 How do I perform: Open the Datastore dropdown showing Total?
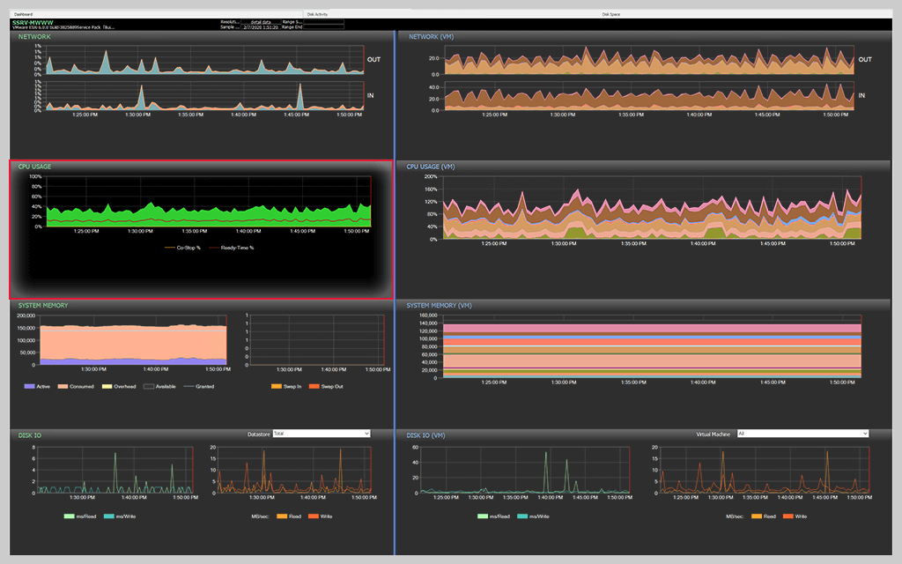[x=322, y=433]
